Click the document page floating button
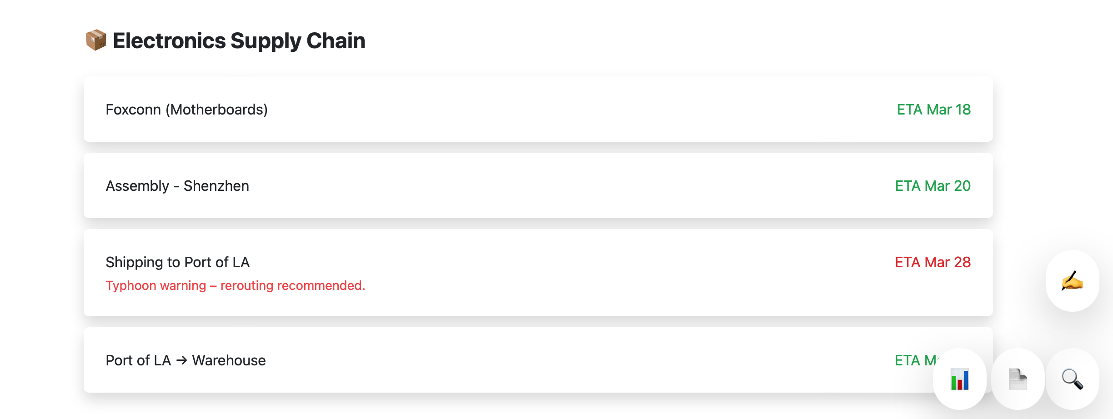The width and height of the screenshot is (1113, 419). (x=1018, y=379)
